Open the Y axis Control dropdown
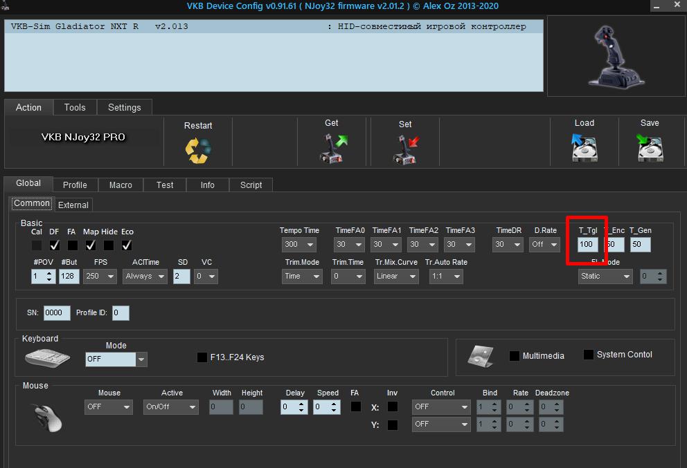This screenshot has height=468, width=687. [x=441, y=424]
